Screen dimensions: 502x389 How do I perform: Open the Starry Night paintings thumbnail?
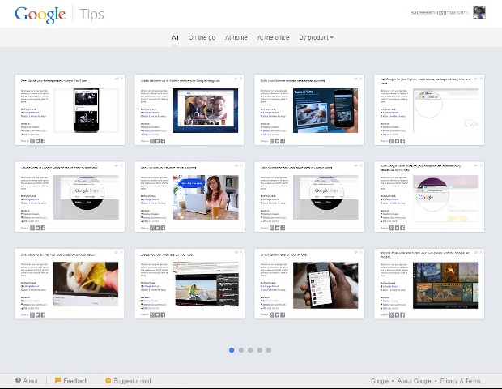445,285
